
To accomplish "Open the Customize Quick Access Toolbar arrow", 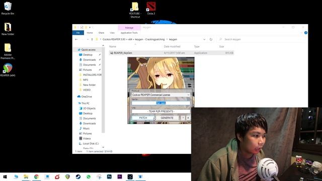I will click(90, 27).
